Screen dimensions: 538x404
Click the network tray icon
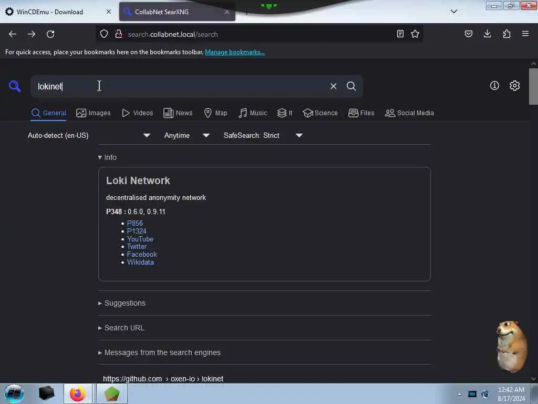point(472,394)
